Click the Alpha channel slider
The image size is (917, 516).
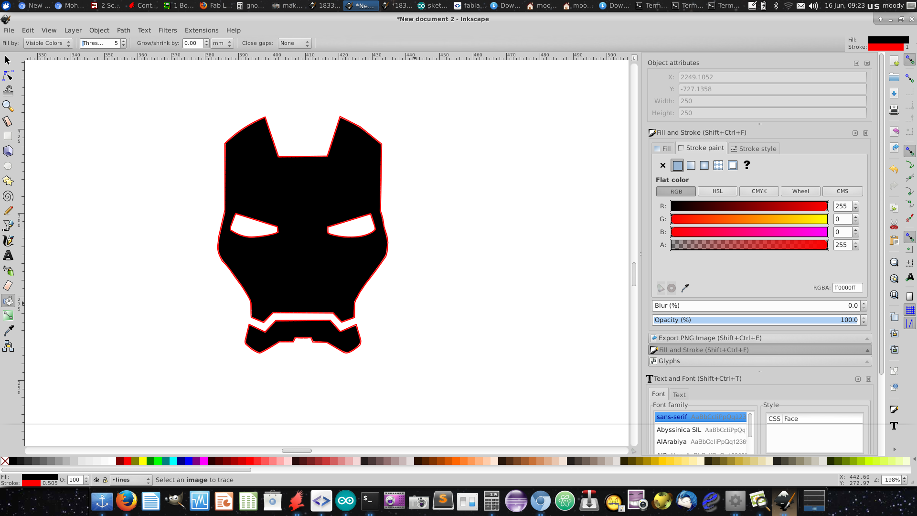click(x=749, y=245)
